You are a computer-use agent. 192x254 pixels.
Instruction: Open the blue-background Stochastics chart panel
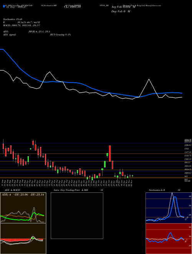[169, 208]
